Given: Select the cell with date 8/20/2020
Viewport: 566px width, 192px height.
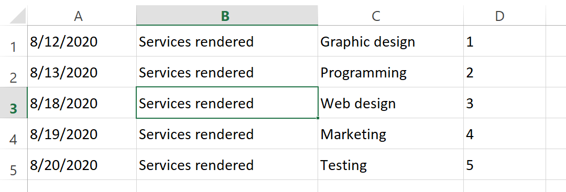Looking at the screenshot, I should tap(82, 165).
